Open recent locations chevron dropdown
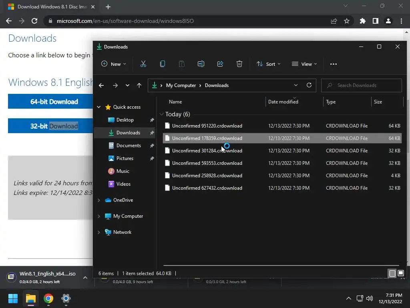 pyautogui.click(x=127, y=85)
